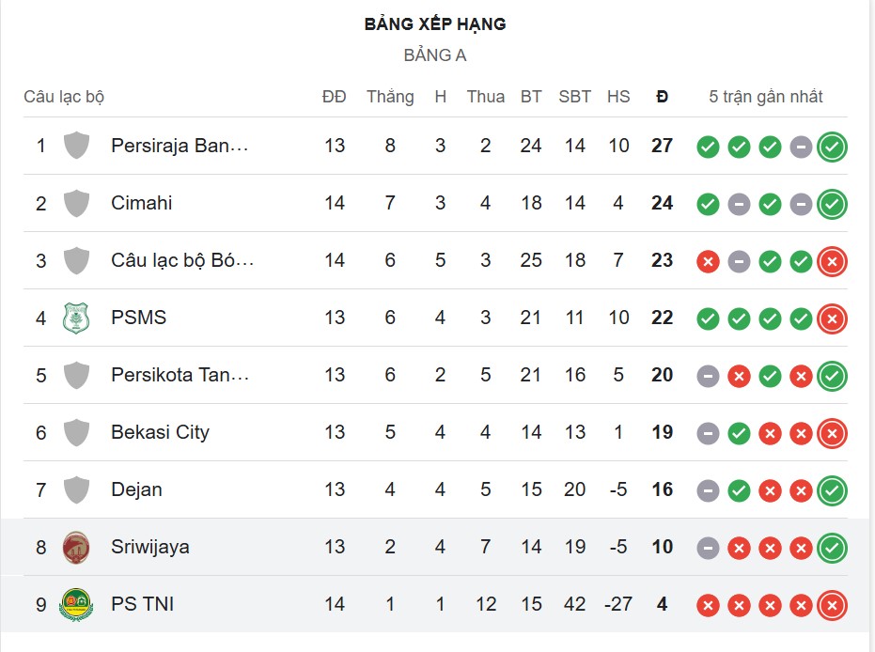Click the Bekasi City shield icon
The width and height of the screenshot is (875, 652).
click(x=76, y=432)
